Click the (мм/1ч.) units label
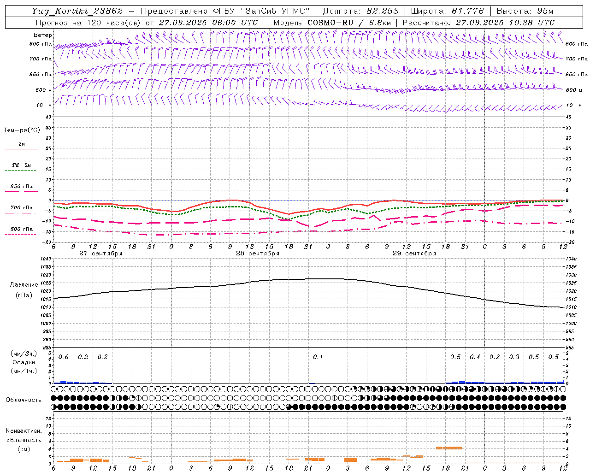The height and width of the screenshot is (472, 590). [24, 372]
